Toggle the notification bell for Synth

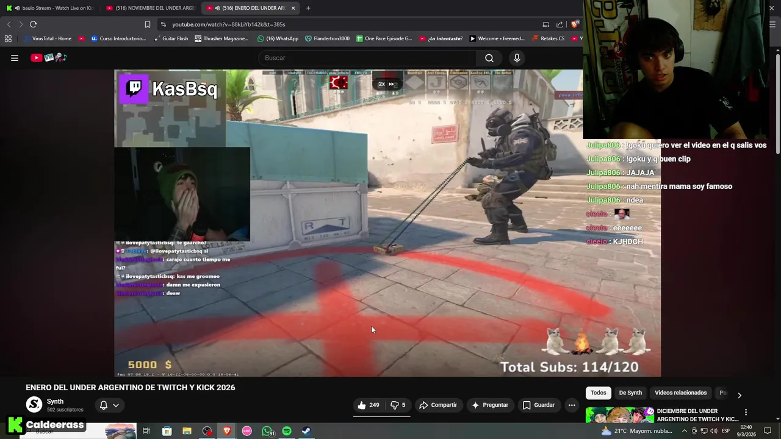click(x=104, y=405)
